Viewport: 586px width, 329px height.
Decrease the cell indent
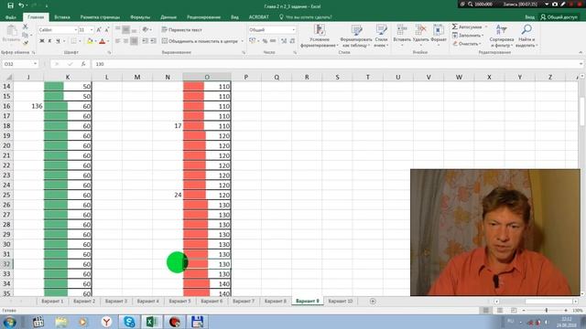click(x=145, y=41)
